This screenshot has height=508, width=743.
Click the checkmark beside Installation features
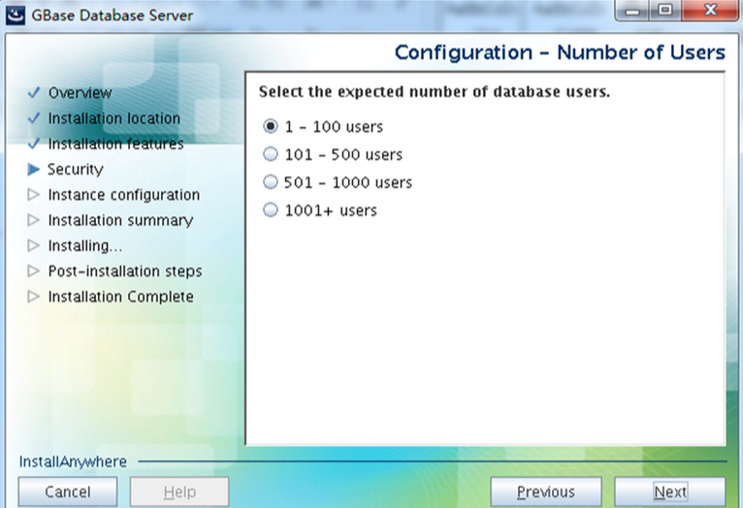(34, 143)
